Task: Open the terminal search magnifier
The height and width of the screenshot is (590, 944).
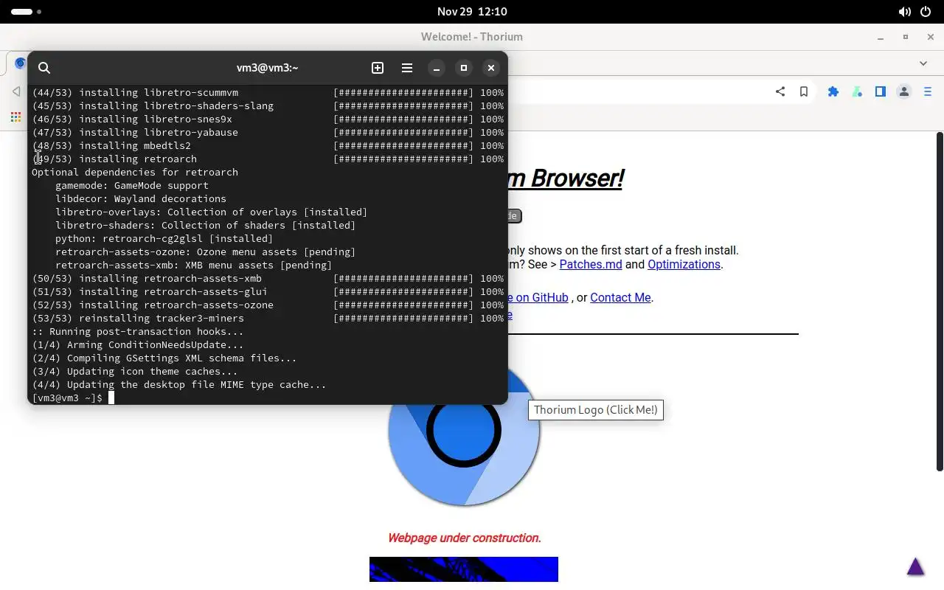Action: point(44,68)
